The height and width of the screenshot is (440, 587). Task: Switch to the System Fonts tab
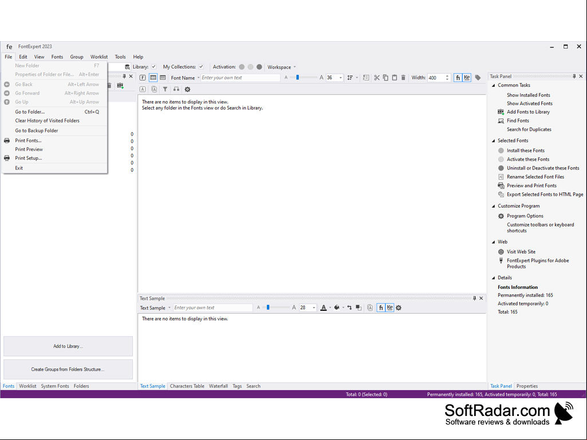[x=55, y=386]
